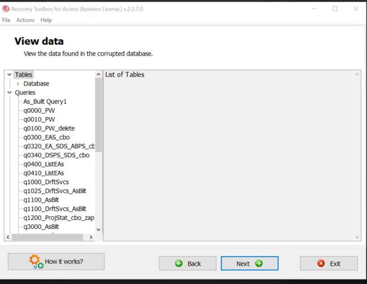Open the File menu
The width and height of the screenshot is (367, 284).
[x=6, y=20]
